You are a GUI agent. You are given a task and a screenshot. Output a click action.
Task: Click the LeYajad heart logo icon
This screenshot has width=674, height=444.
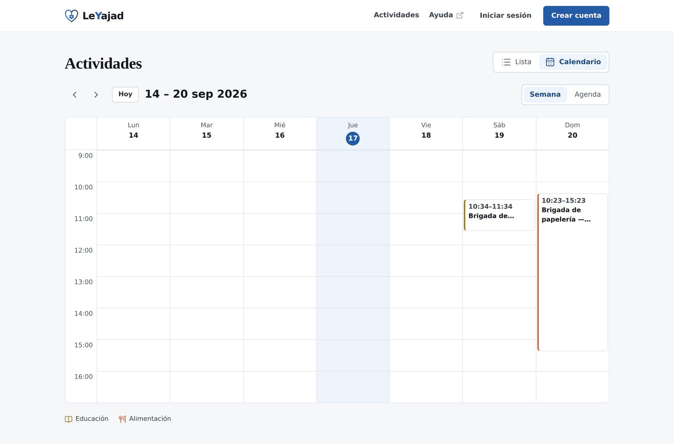pos(71,16)
